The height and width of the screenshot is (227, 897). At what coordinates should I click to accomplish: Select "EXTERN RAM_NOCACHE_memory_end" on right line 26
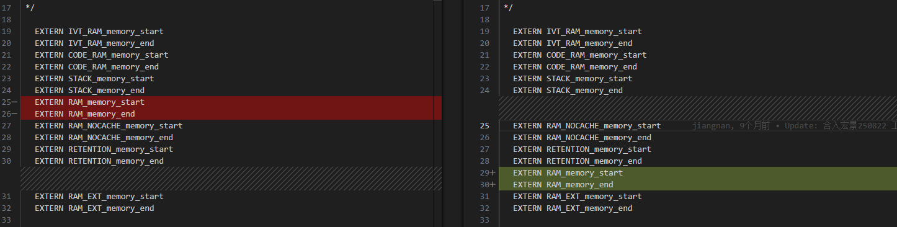point(582,138)
